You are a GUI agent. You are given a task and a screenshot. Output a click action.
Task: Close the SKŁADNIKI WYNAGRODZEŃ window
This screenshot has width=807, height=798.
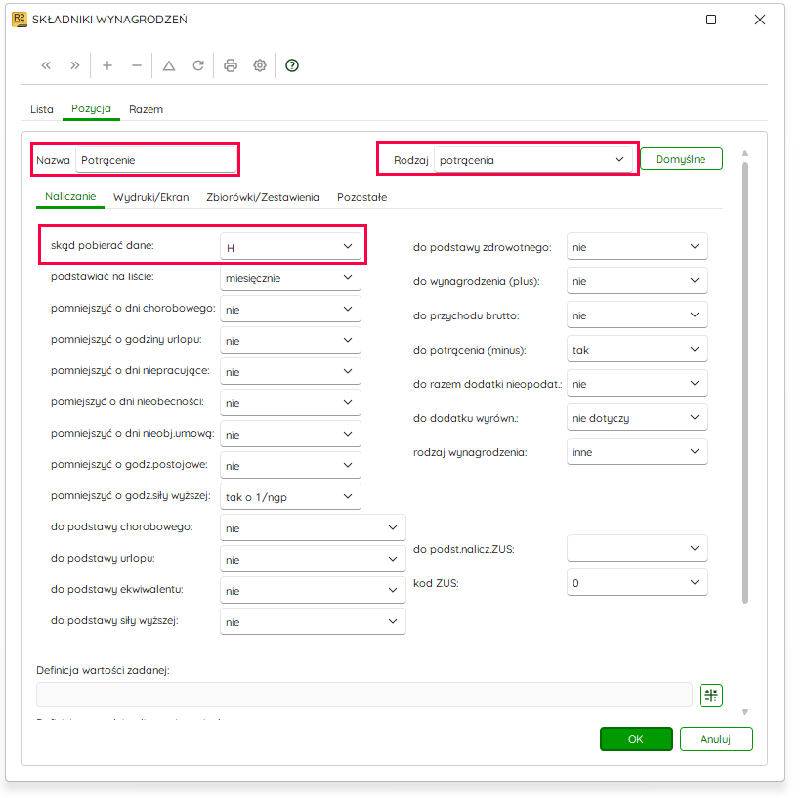760,20
